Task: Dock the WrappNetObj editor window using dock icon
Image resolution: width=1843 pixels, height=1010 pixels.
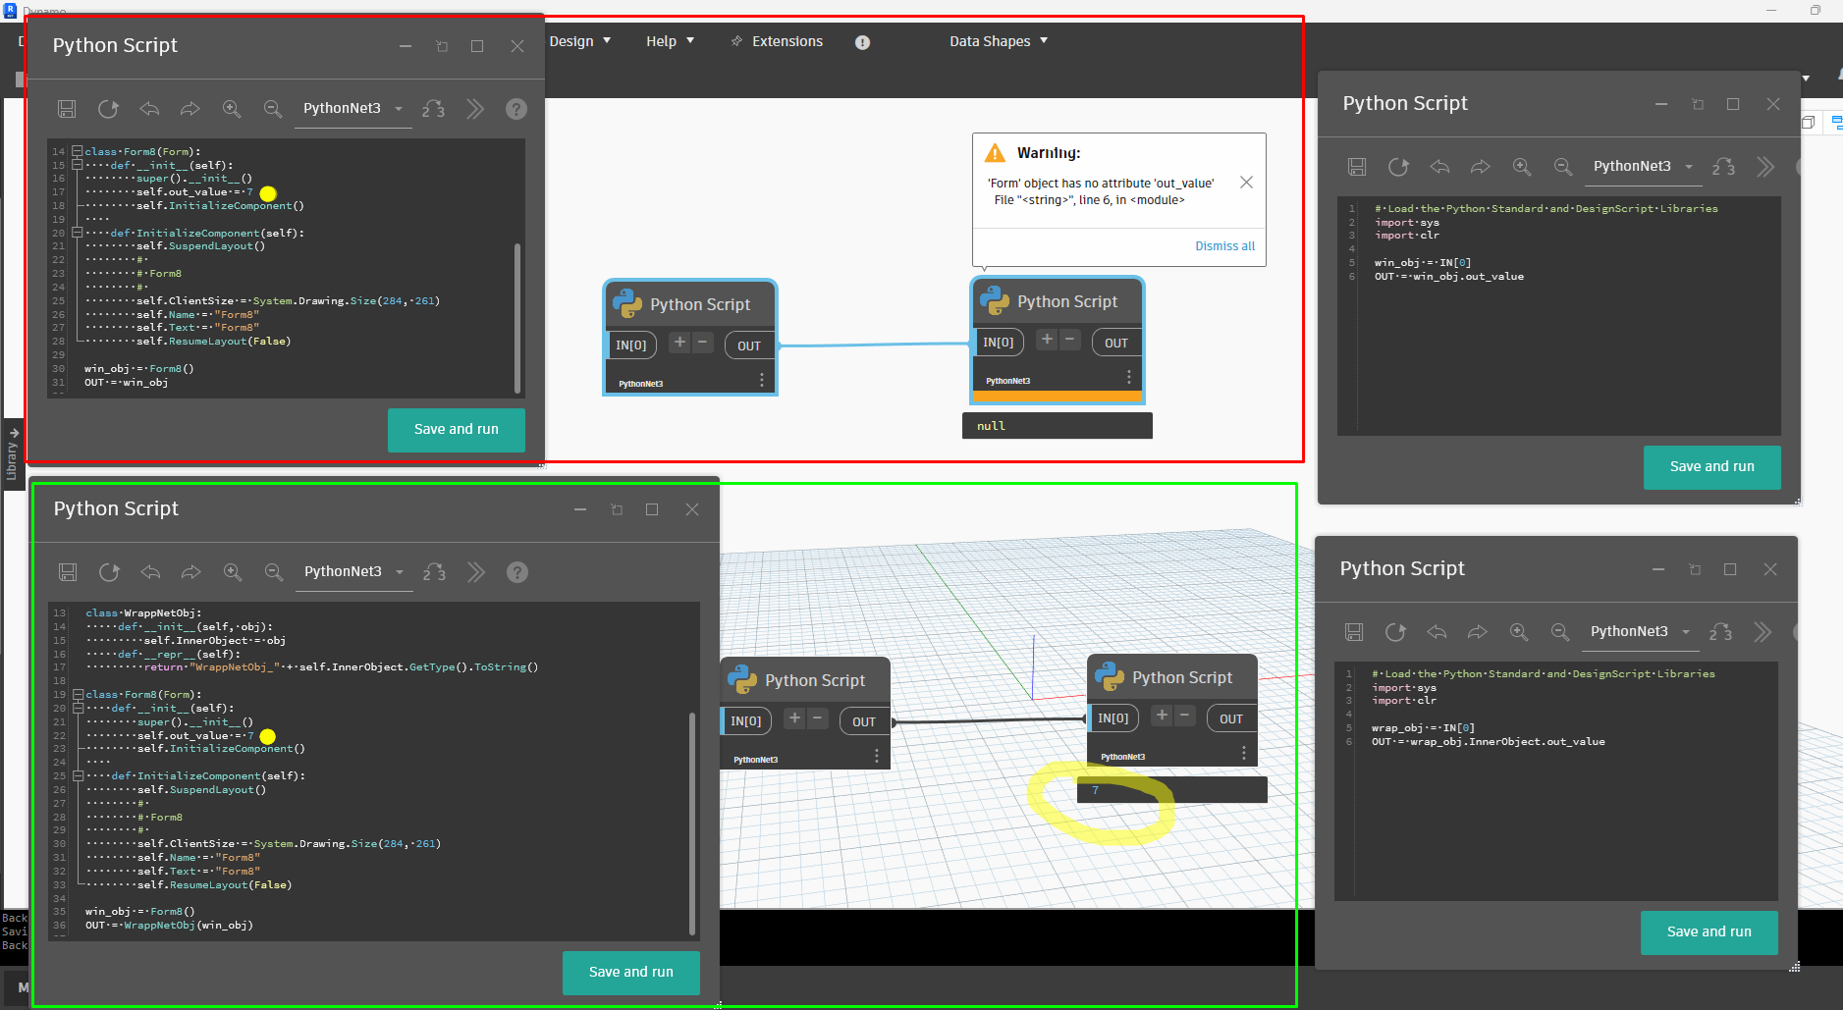Action: point(617,509)
